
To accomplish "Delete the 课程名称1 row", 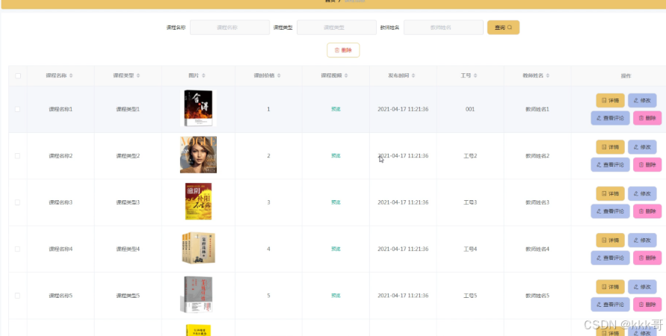I will [x=647, y=118].
